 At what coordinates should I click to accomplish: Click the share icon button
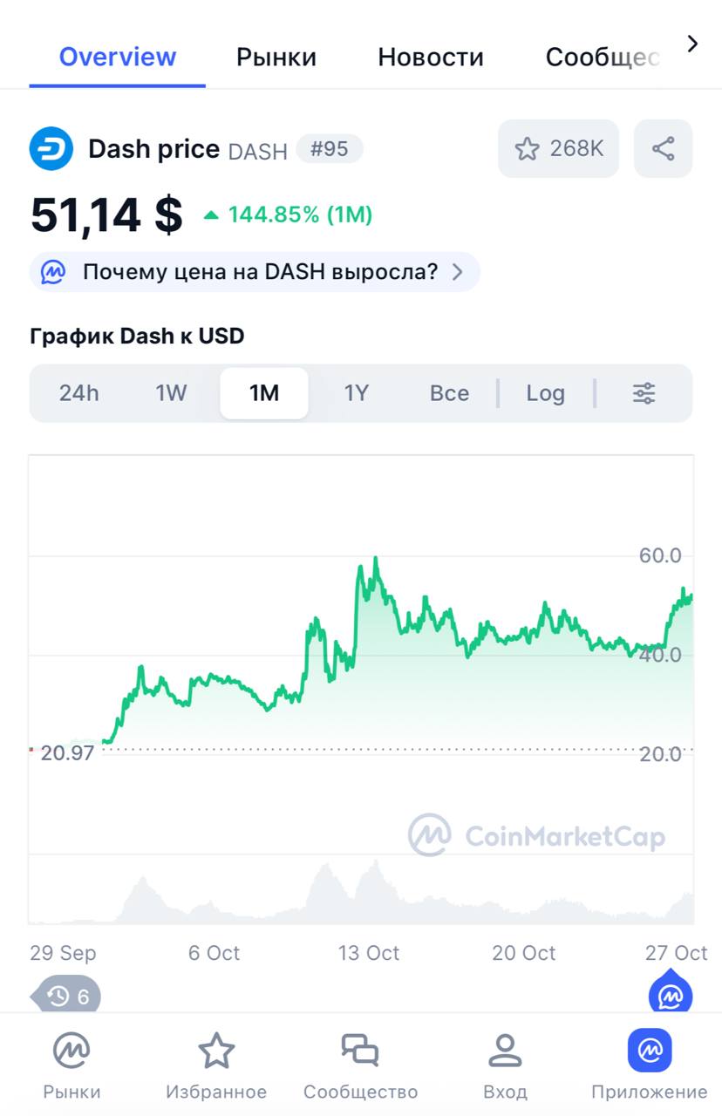[x=663, y=149]
